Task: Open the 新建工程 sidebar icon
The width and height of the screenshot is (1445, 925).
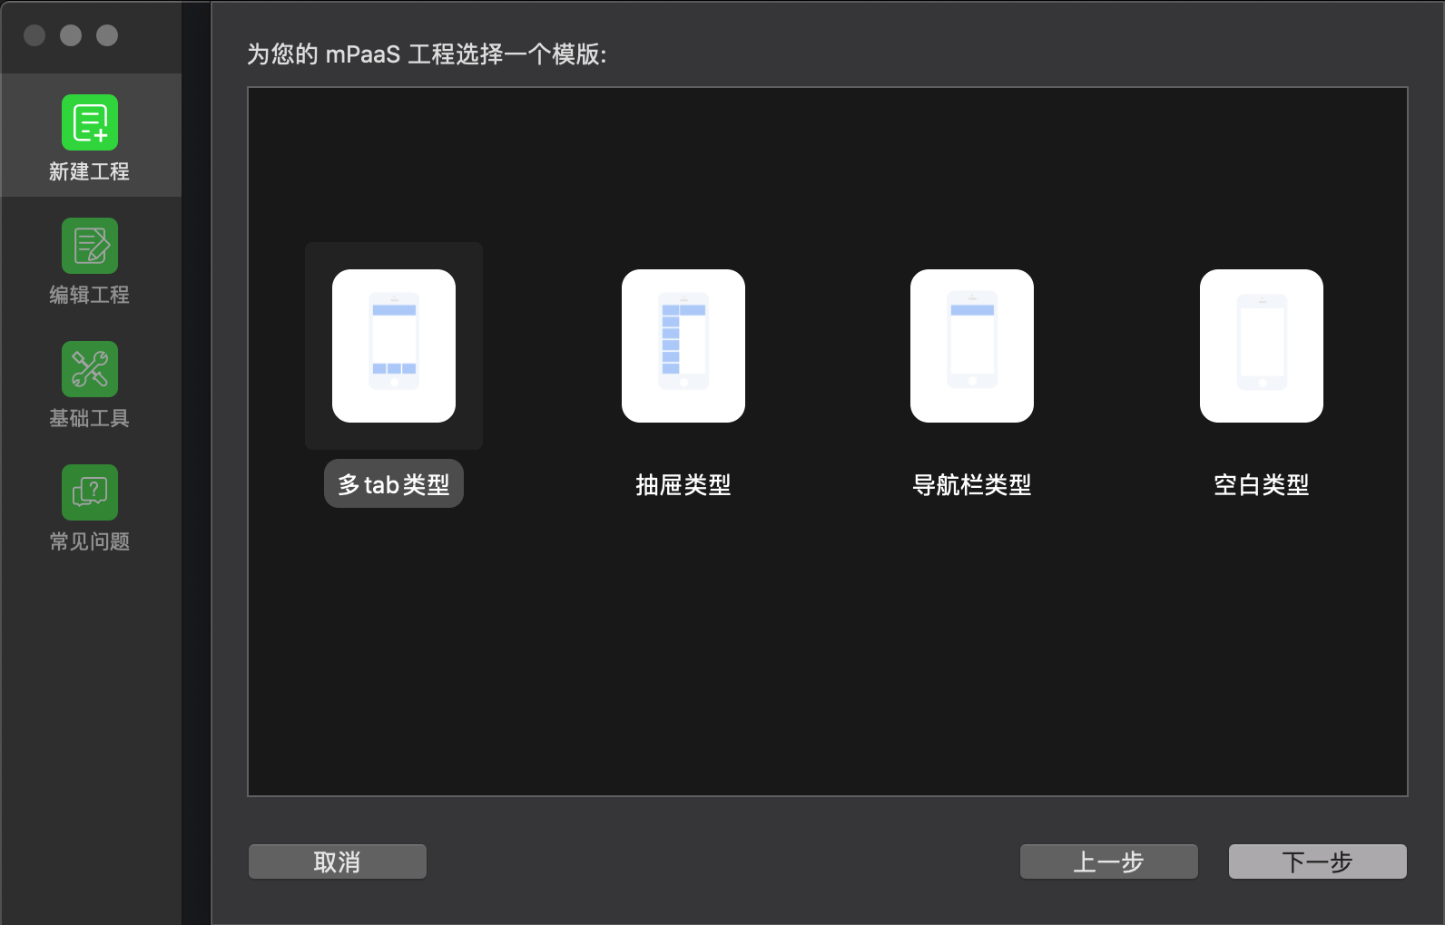Action: click(90, 122)
